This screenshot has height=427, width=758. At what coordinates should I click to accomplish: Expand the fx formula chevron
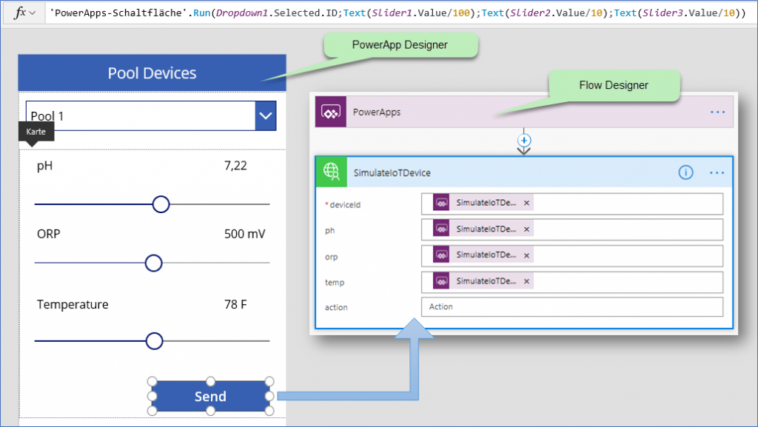pos(33,13)
